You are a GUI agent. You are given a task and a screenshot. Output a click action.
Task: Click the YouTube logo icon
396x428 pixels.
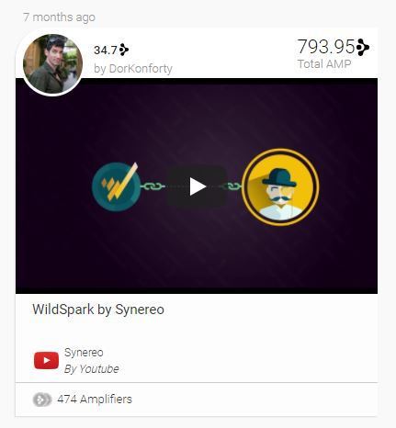[46, 360]
